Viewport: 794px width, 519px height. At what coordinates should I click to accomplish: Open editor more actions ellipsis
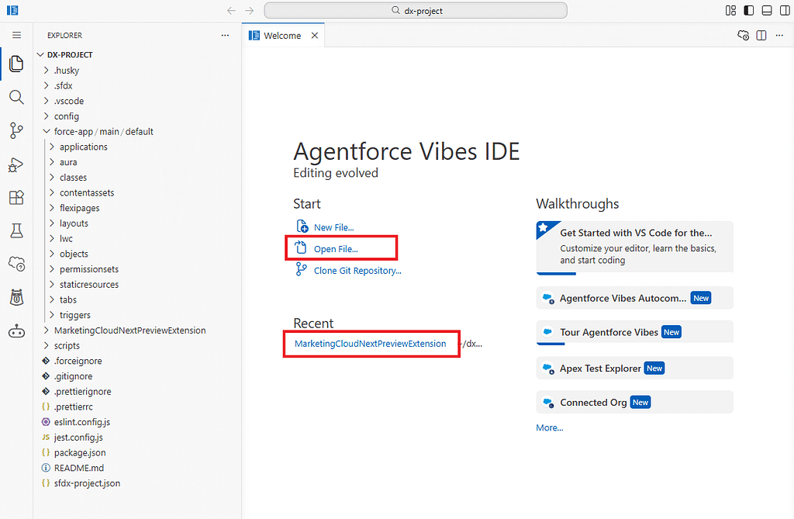point(779,36)
